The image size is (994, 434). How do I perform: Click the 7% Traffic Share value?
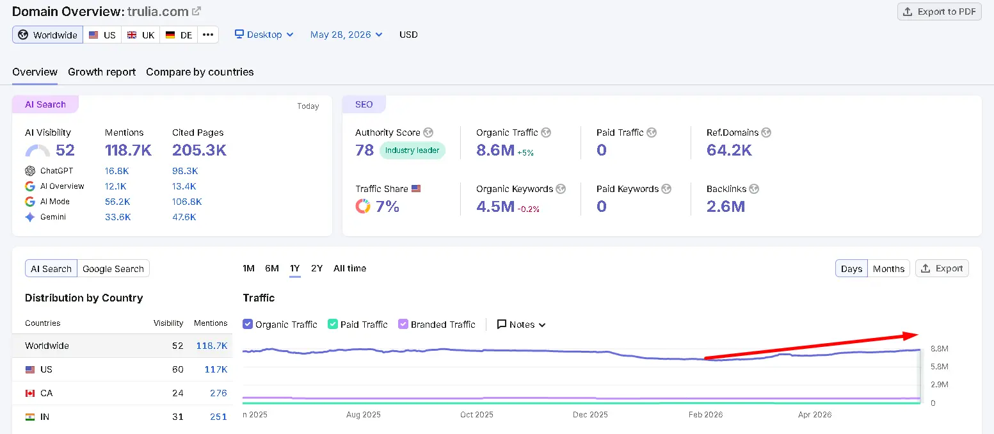387,206
